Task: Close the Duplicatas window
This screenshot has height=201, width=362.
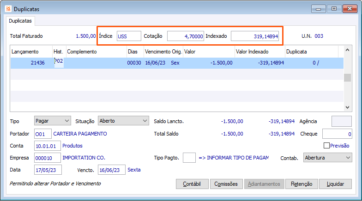Action: (350, 9)
